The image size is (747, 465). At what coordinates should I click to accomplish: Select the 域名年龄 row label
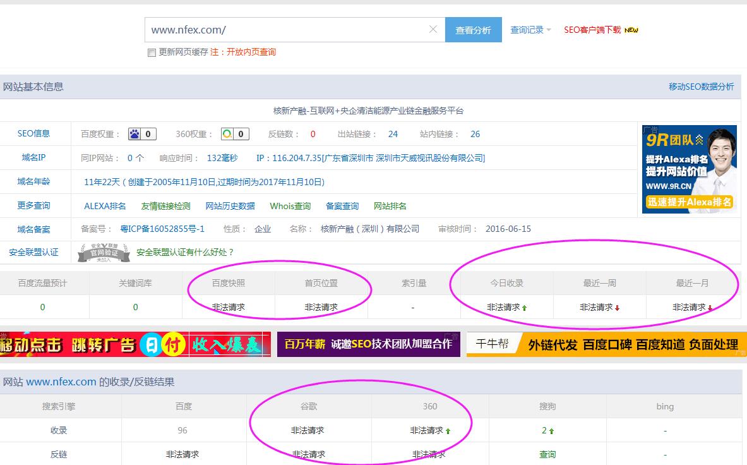click(34, 181)
